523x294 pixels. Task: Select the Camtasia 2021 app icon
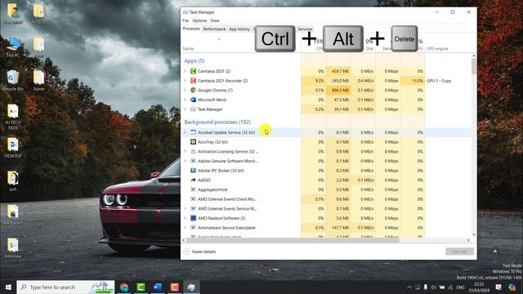pos(193,71)
